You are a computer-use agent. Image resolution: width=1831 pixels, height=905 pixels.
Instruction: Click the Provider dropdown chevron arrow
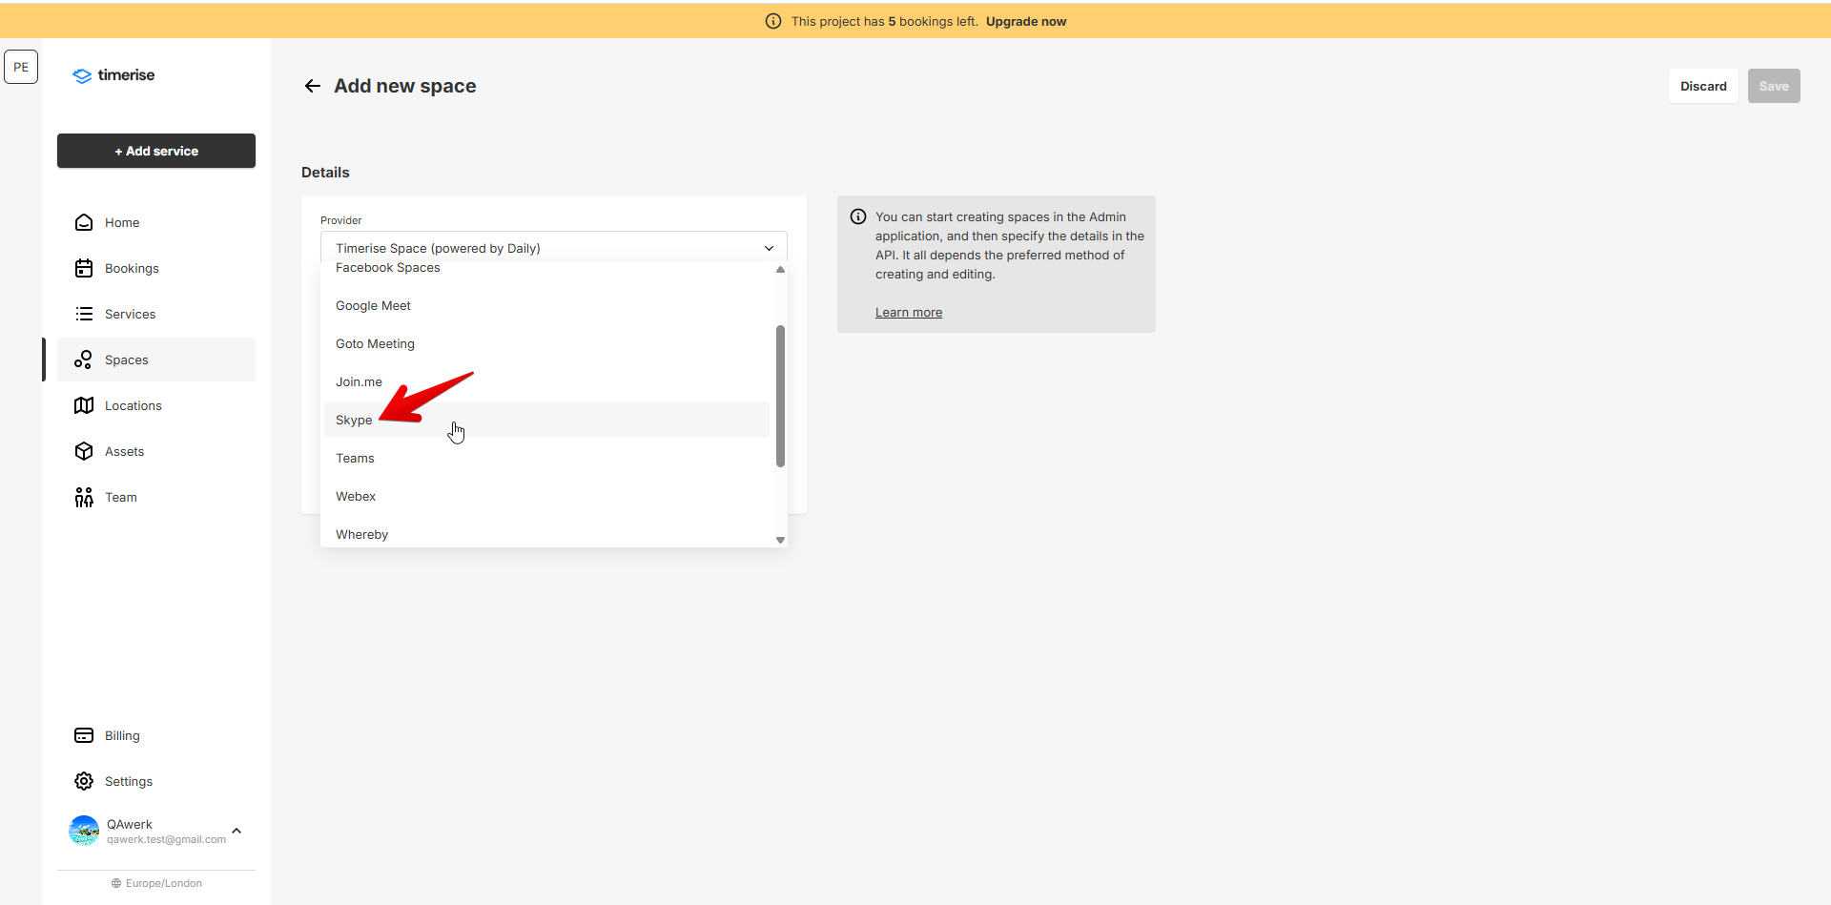point(769,248)
